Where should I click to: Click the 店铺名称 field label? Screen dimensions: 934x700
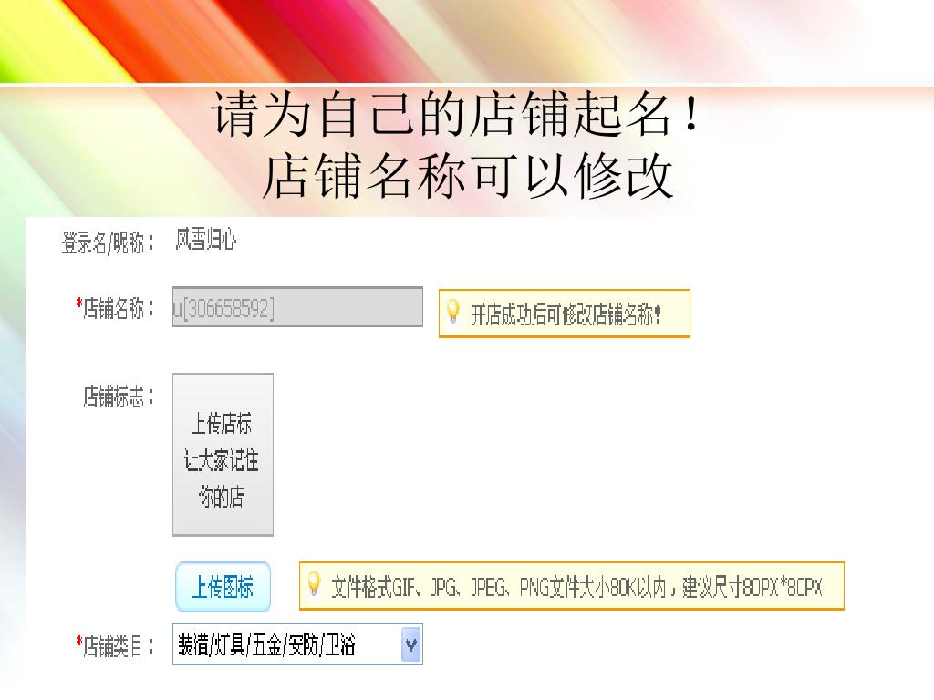coord(118,308)
